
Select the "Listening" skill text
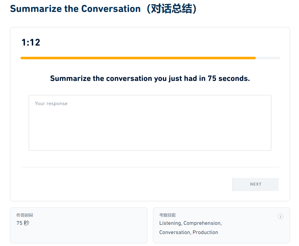170,223
